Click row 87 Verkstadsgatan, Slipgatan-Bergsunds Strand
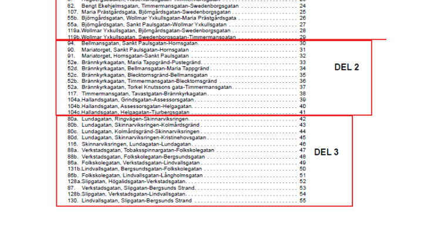Viewport: 438px width, 246px height. click(x=187, y=188)
